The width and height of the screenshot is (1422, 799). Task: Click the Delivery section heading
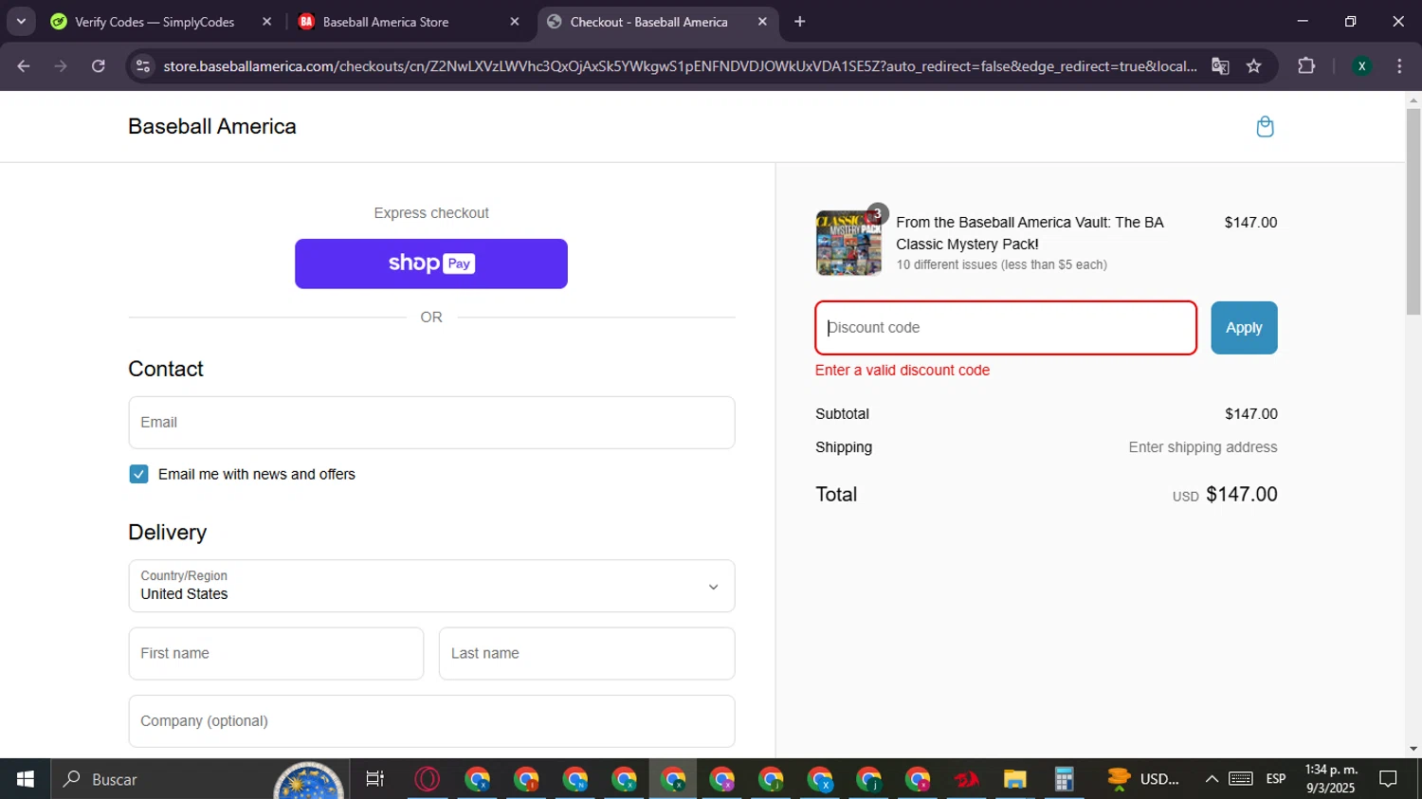(x=168, y=533)
